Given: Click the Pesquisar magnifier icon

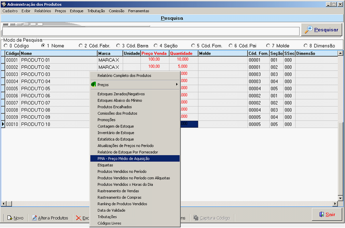Looking at the screenshot, I should coord(308,30).
